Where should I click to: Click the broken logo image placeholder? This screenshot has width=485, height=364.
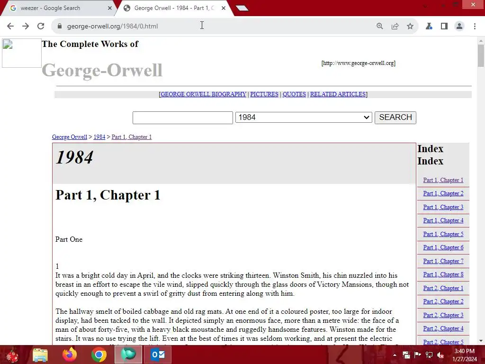point(22,53)
